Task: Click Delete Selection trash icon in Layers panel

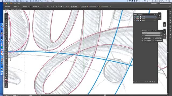Action: tap(155, 82)
